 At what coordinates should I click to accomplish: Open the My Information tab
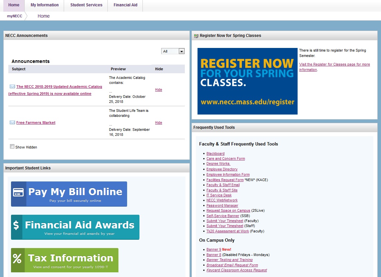[x=44, y=5]
